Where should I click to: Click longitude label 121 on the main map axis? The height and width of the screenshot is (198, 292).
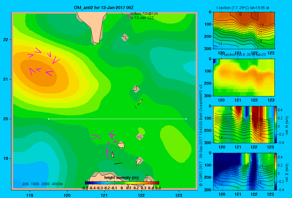pyautogui.click(x=104, y=195)
